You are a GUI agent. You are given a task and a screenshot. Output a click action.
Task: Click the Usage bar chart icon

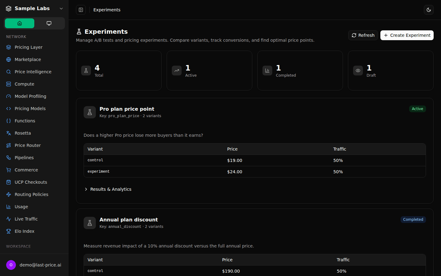9,207
